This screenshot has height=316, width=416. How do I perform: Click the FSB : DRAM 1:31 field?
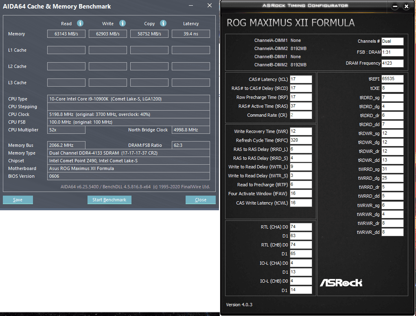pos(392,52)
